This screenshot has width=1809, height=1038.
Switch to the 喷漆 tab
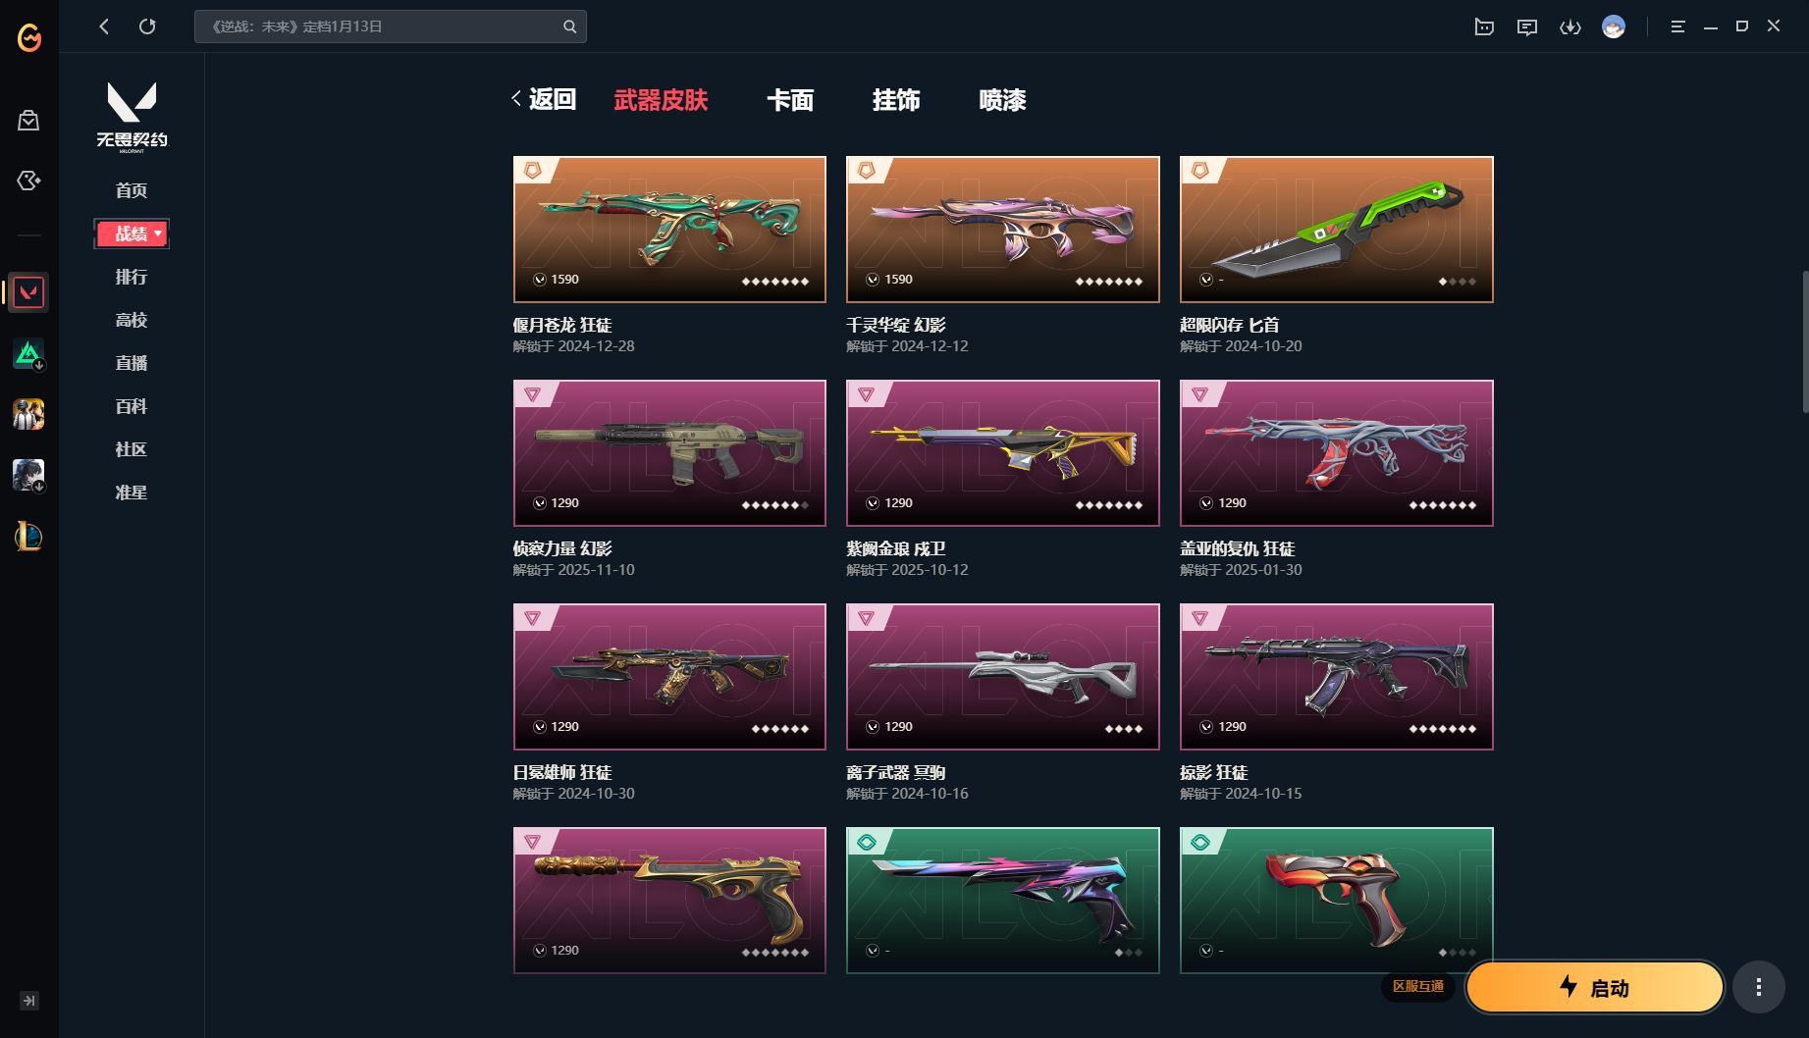point(1002,100)
